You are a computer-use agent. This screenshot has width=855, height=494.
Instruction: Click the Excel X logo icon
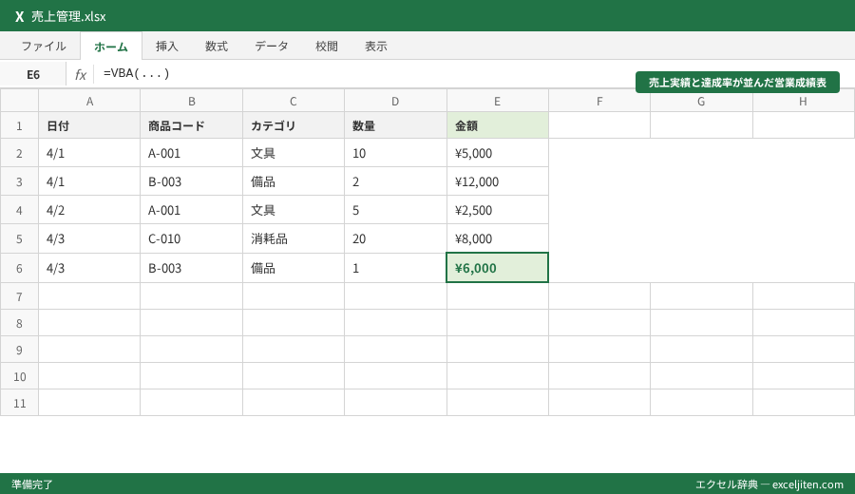20,16
